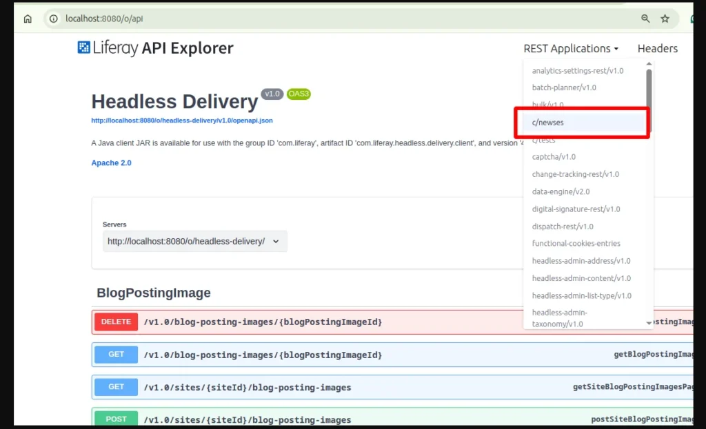Bookmark the page using the star icon
Screen dimensions: 706x429
pos(664,19)
